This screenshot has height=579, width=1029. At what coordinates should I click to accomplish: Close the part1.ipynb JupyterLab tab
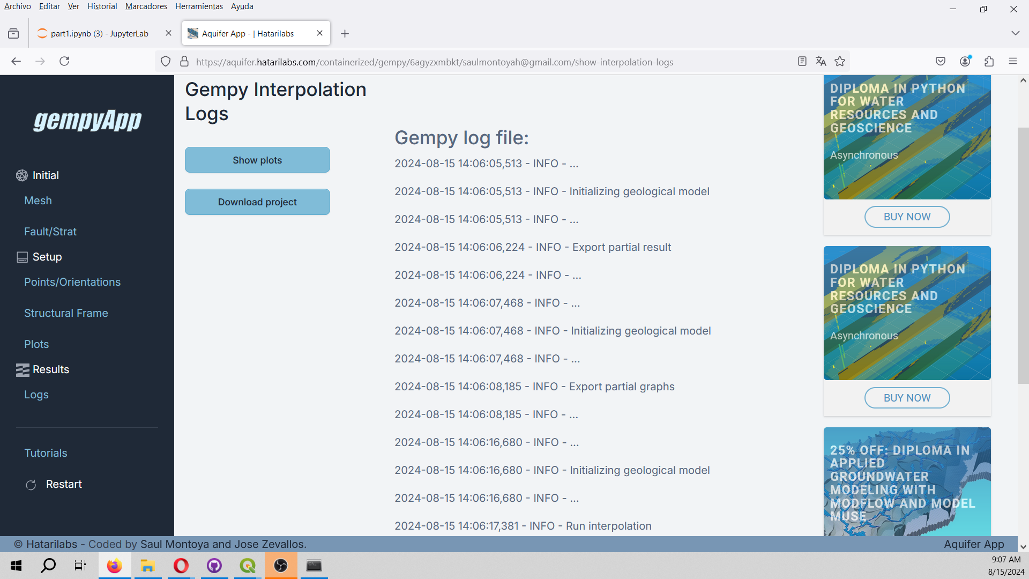point(168,33)
